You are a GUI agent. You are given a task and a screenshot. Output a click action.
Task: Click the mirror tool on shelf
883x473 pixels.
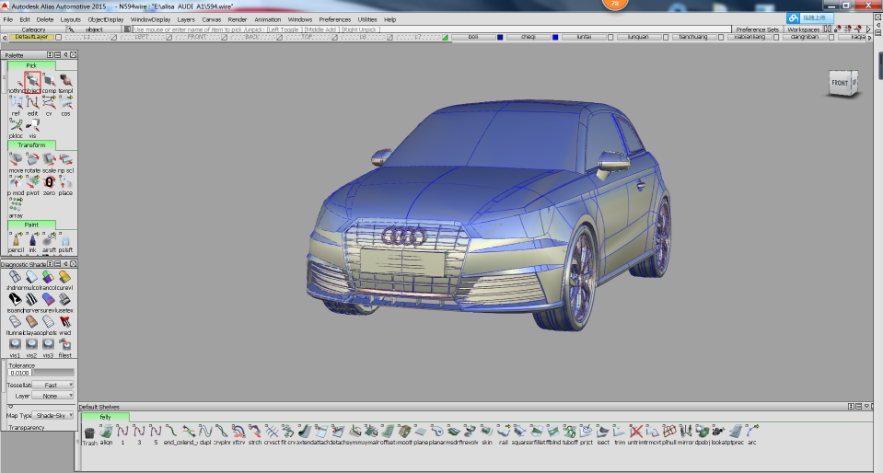(686, 432)
